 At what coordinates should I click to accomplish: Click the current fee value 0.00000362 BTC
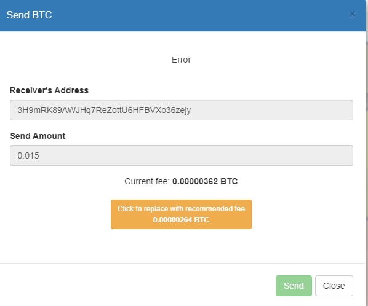click(x=205, y=181)
